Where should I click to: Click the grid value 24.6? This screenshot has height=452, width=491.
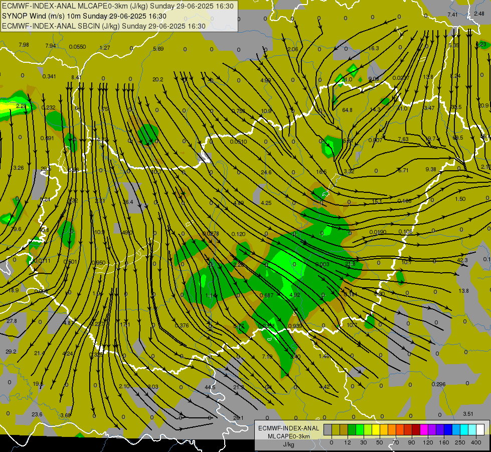266,172
